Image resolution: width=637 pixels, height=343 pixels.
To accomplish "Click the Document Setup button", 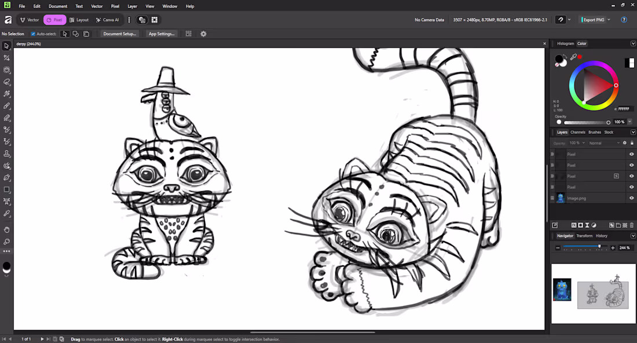I will tap(120, 34).
